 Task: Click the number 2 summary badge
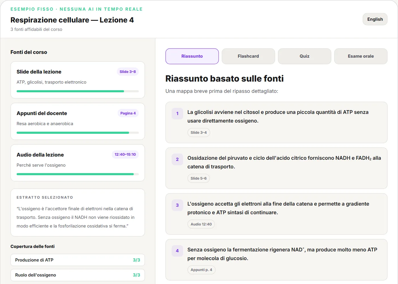click(x=177, y=159)
